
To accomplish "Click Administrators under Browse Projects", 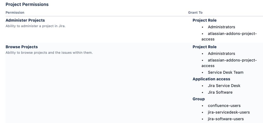I will pyautogui.click(x=221, y=54).
